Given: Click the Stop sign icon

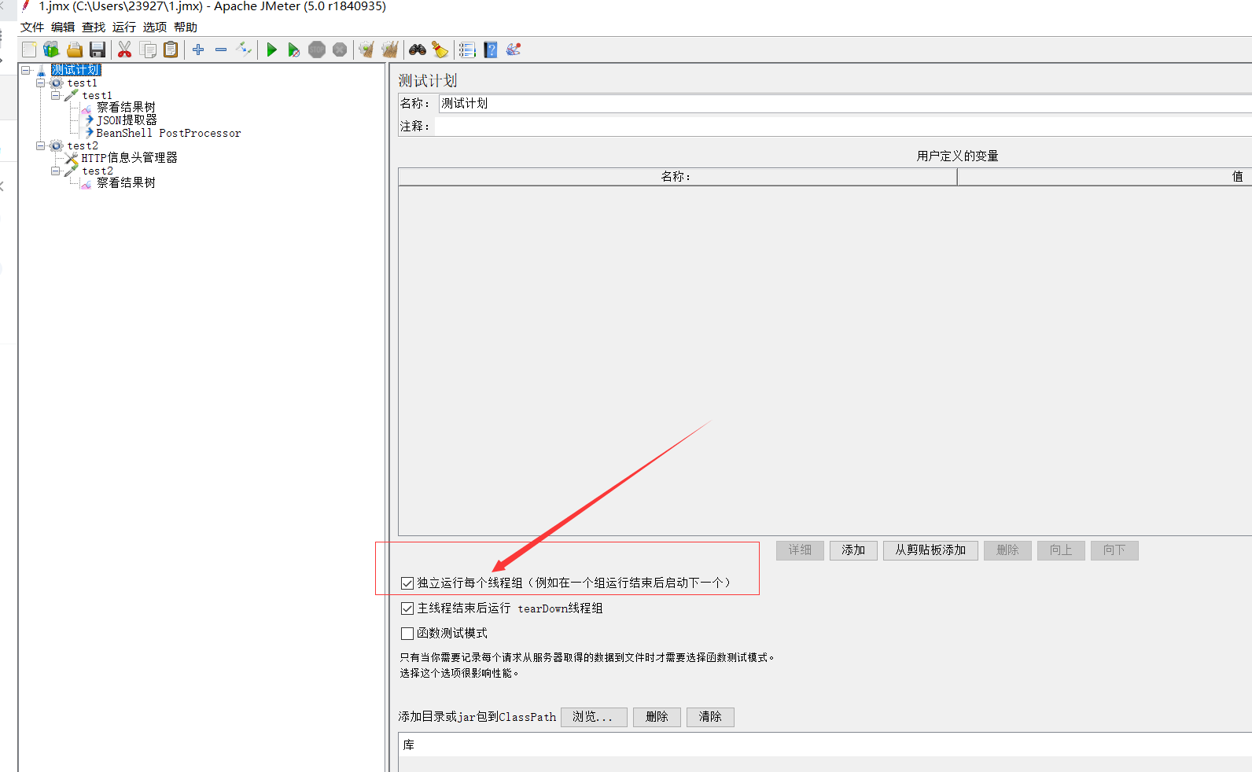Looking at the screenshot, I should (317, 50).
